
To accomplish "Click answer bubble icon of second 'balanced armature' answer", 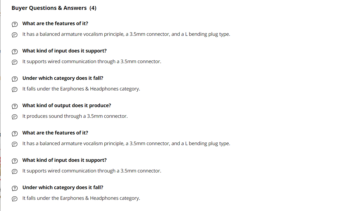I will point(14,144).
